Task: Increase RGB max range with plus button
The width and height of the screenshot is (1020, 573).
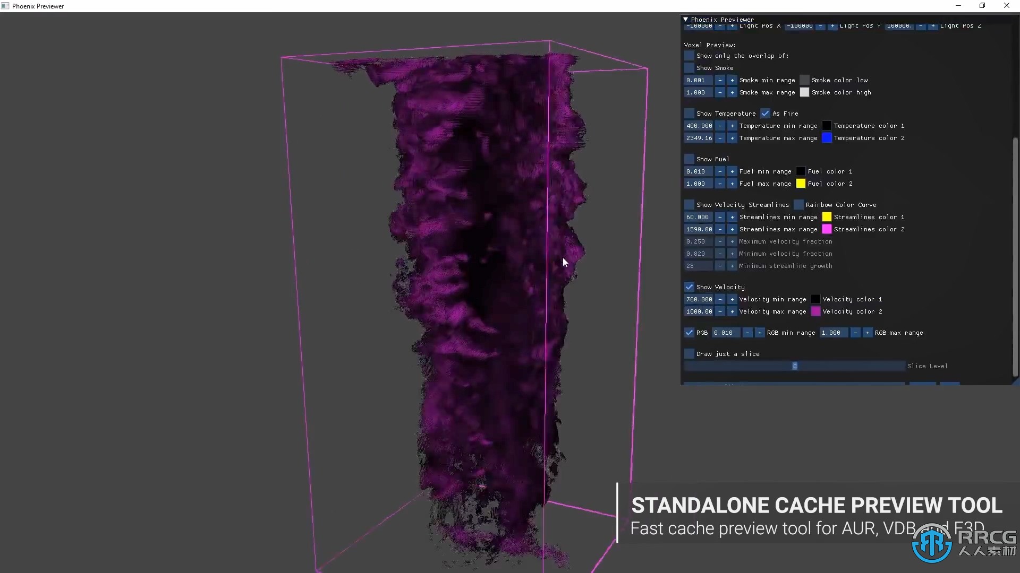Action: (x=868, y=333)
